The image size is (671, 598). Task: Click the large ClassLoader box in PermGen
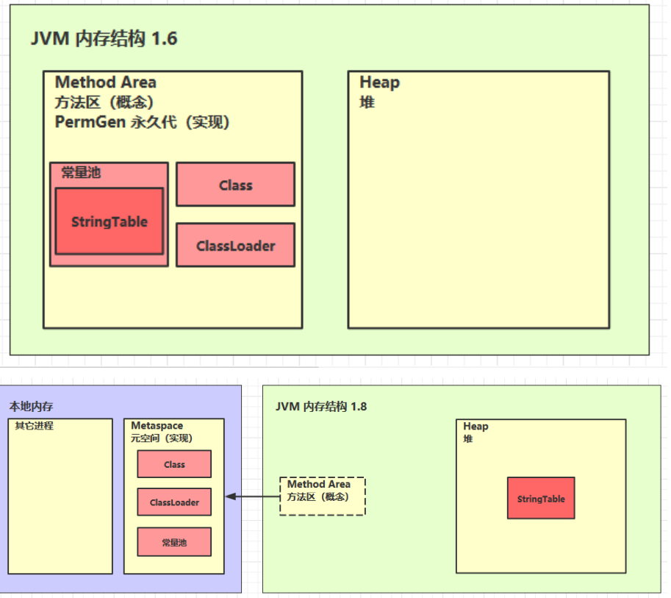[x=235, y=245]
